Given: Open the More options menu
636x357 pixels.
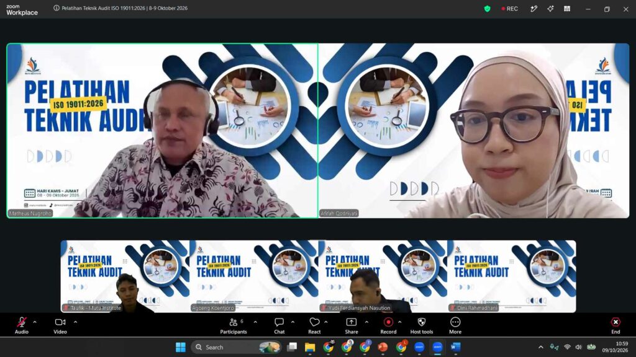Looking at the screenshot, I should pyautogui.click(x=455, y=325).
